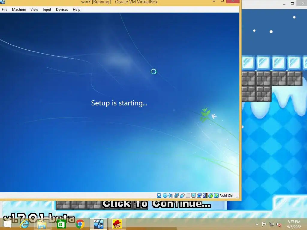Switch to the Mario game taskbar item
This screenshot has height=230, width=307.
[117, 224]
